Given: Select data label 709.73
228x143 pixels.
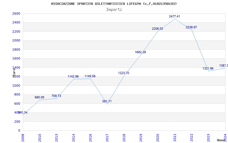Looking at the screenshot, I should tap(56, 96).
